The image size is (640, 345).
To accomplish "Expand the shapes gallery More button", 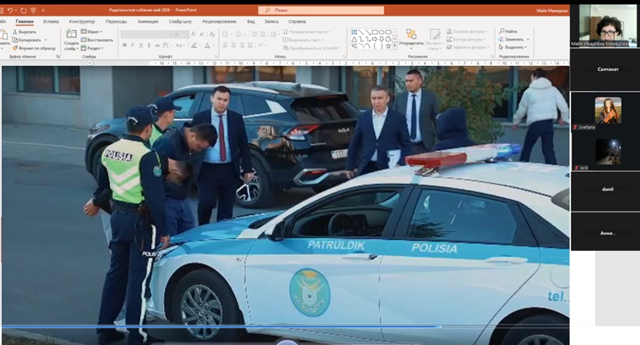I will point(395,46).
